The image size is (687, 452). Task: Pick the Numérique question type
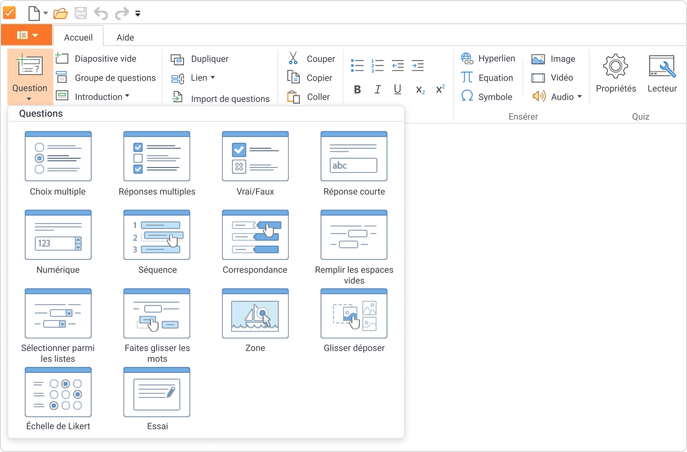58,243
